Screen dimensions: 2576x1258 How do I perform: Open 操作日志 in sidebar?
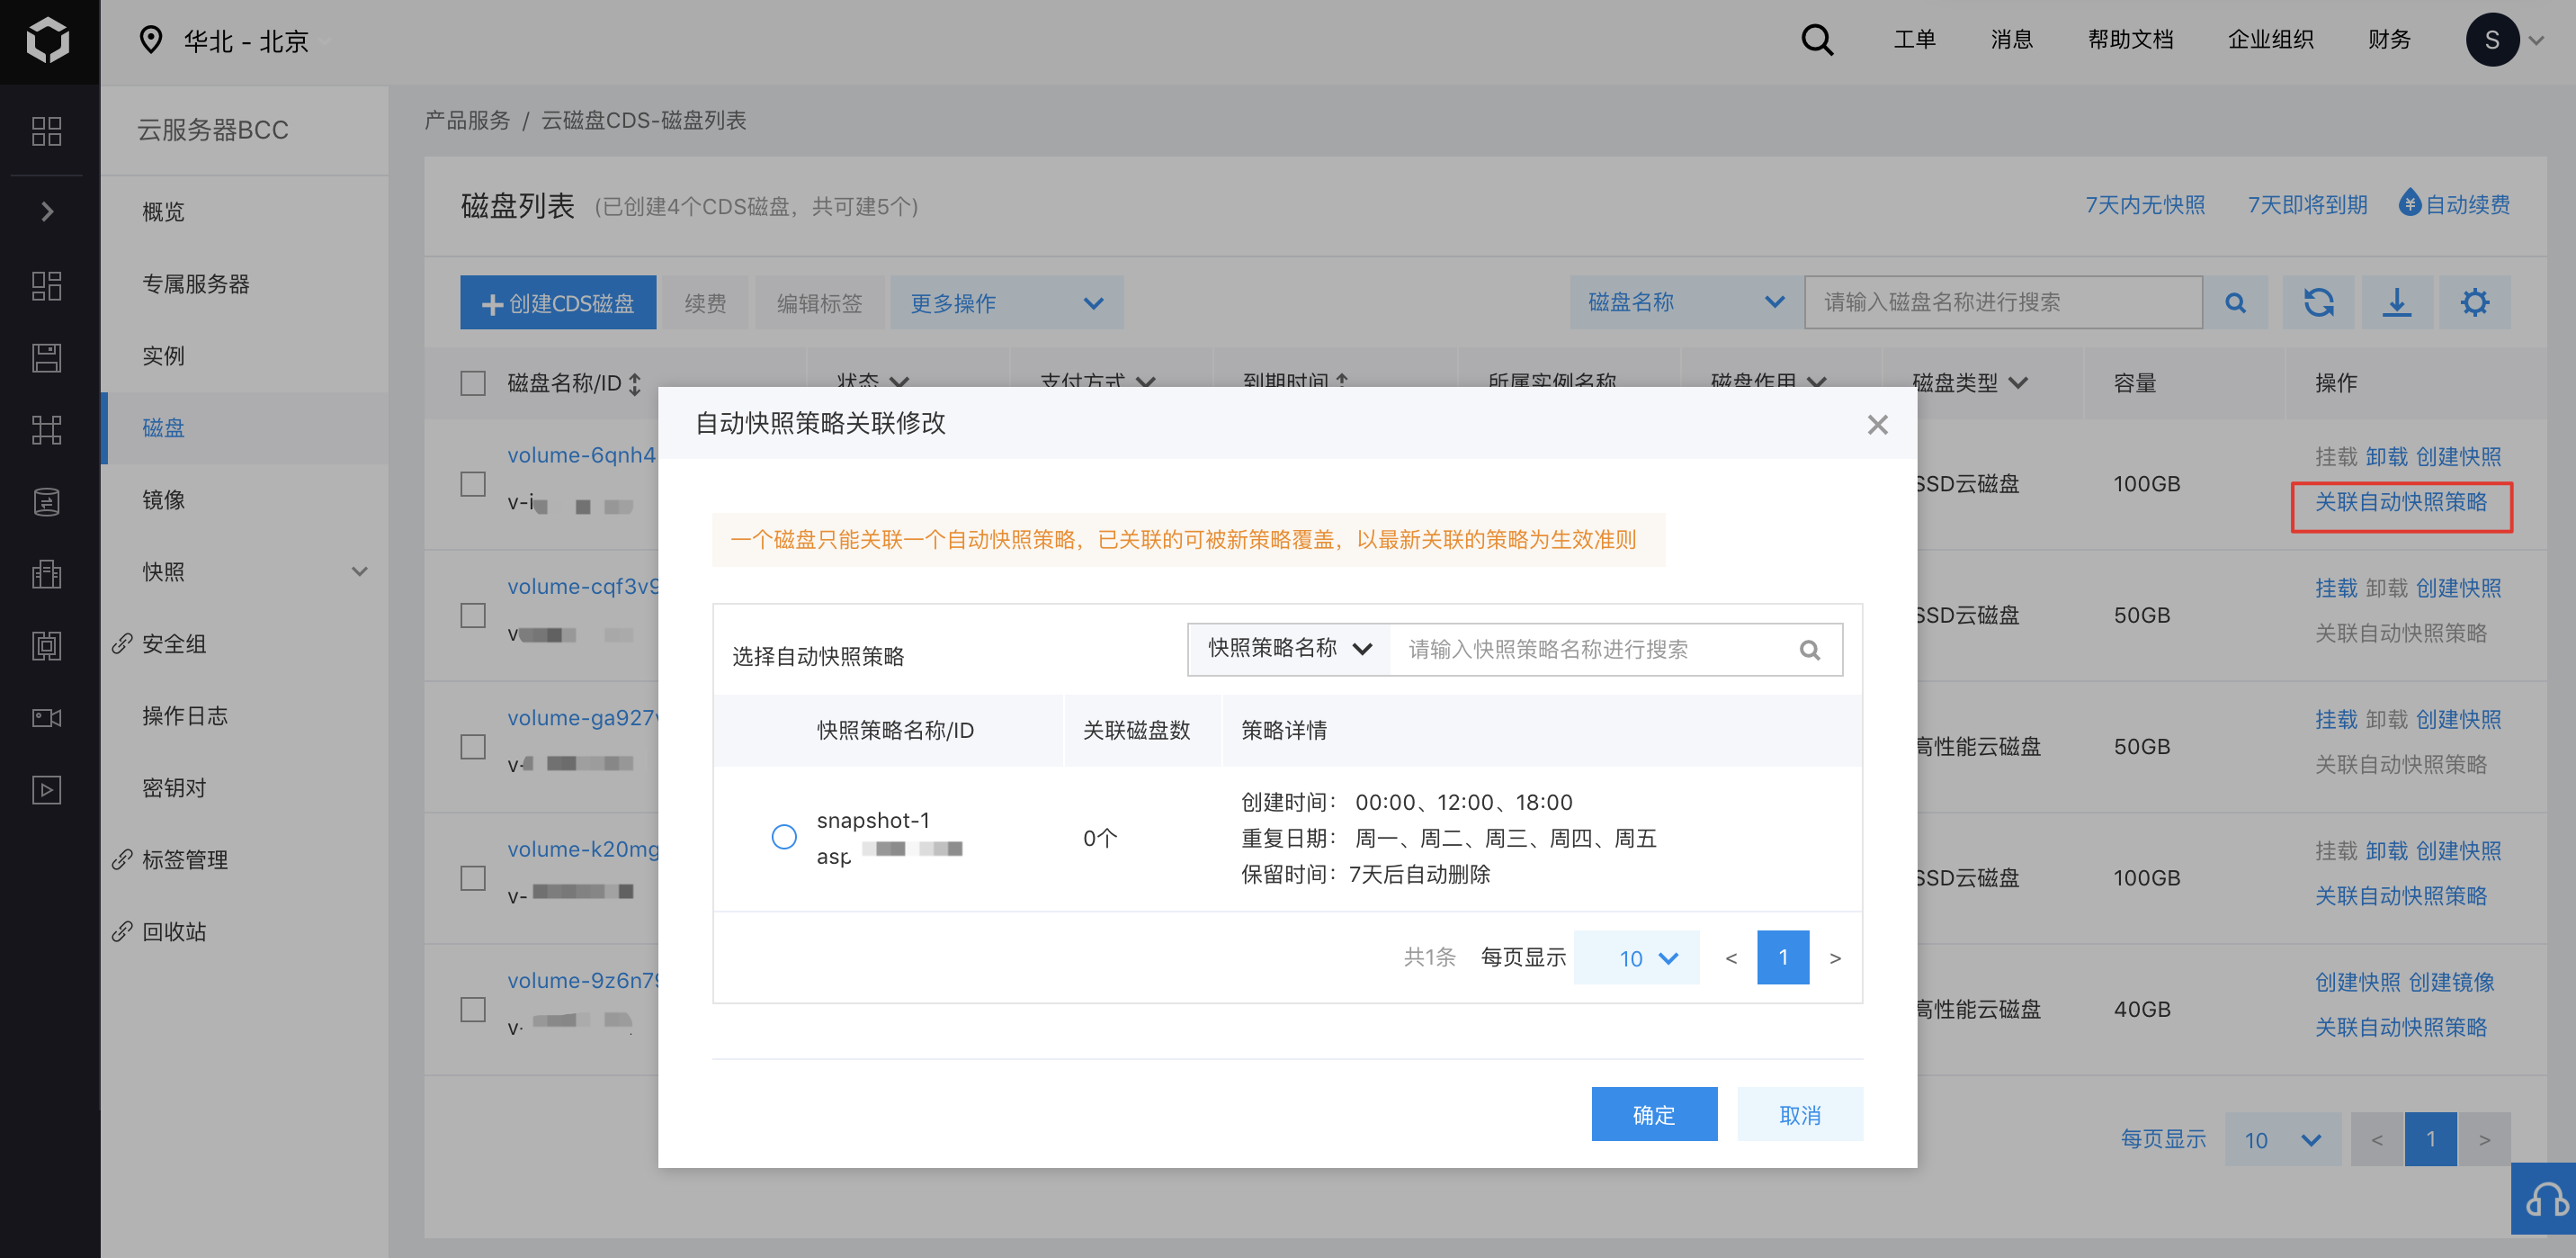click(185, 715)
